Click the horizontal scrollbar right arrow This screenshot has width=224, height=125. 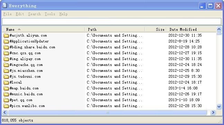(213, 113)
